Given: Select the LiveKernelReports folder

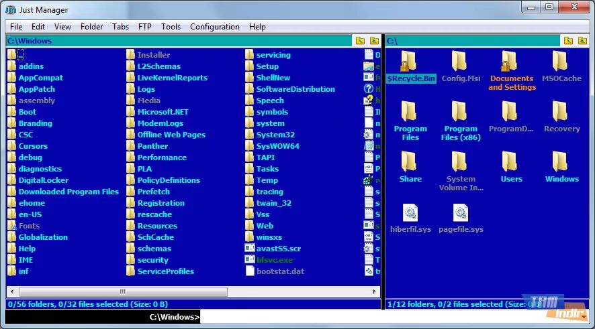Looking at the screenshot, I should pos(173,78).
